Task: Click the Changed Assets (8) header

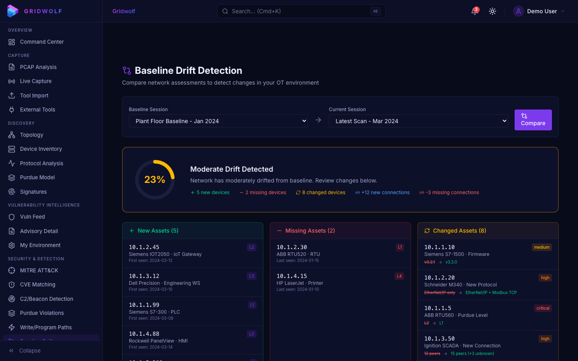Action: (488, 231)
